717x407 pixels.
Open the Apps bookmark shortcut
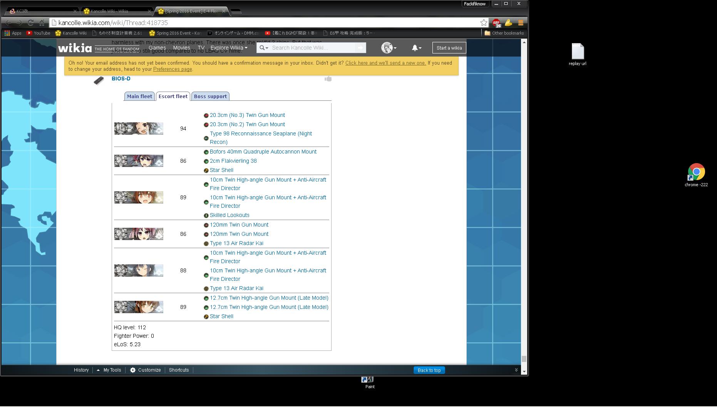(13, 33)
